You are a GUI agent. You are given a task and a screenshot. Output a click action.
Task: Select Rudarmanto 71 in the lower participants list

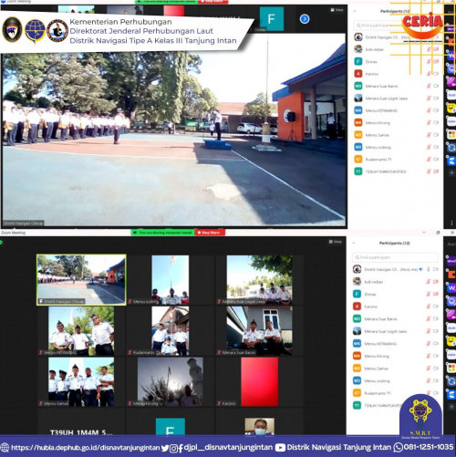tap(395, 393)
